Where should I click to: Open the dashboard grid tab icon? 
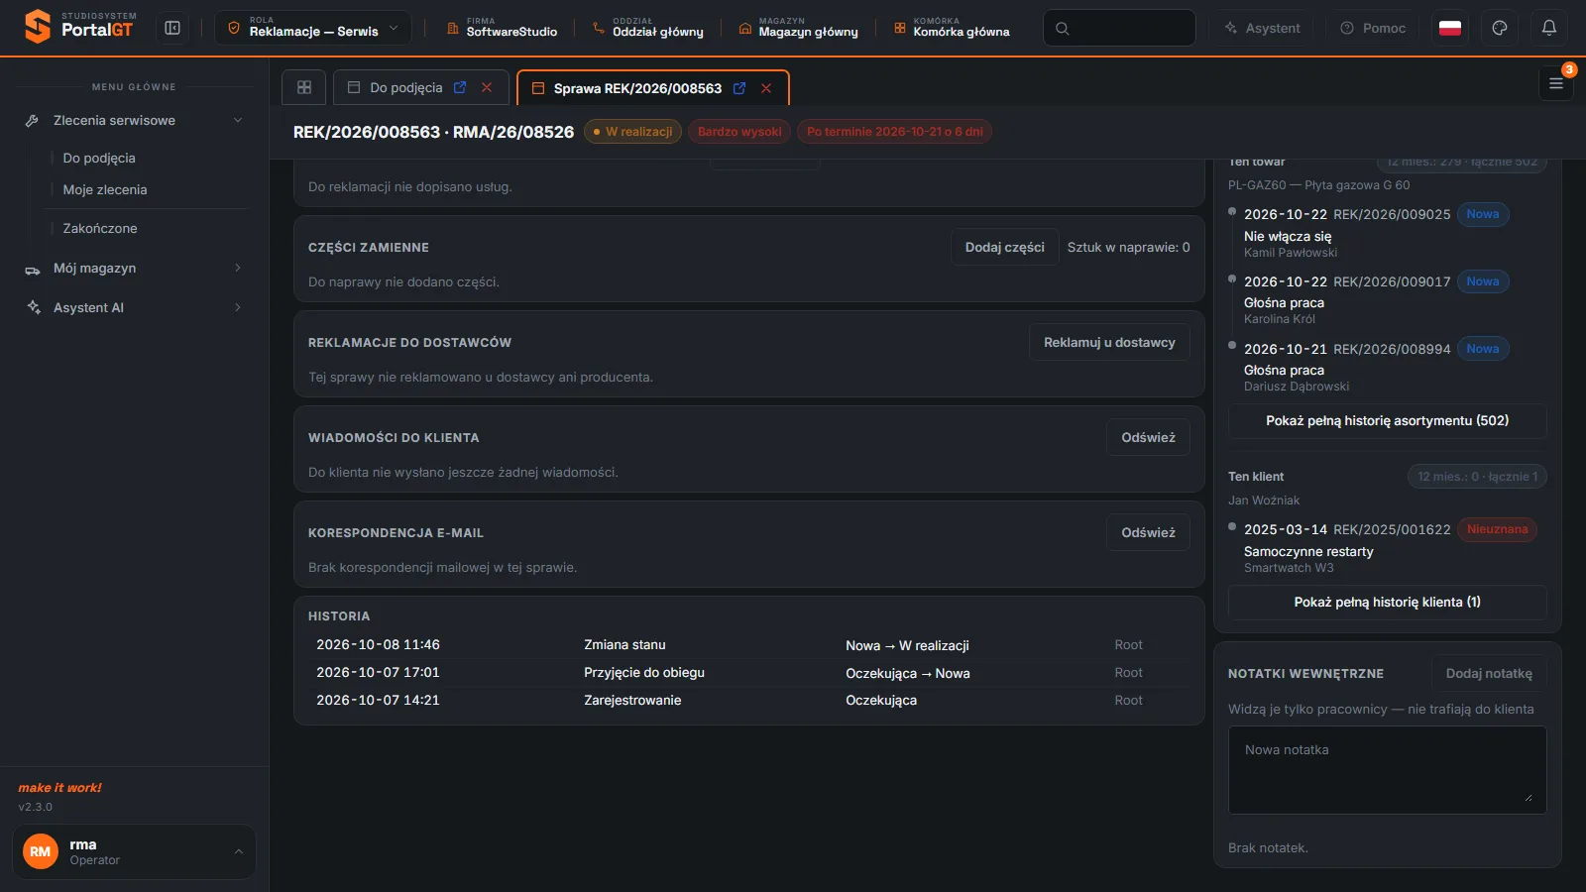click(x=304, y=87)
